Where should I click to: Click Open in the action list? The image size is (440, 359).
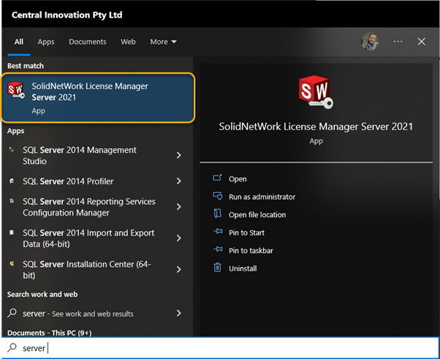pyautogui.click(x=238, y=179)
